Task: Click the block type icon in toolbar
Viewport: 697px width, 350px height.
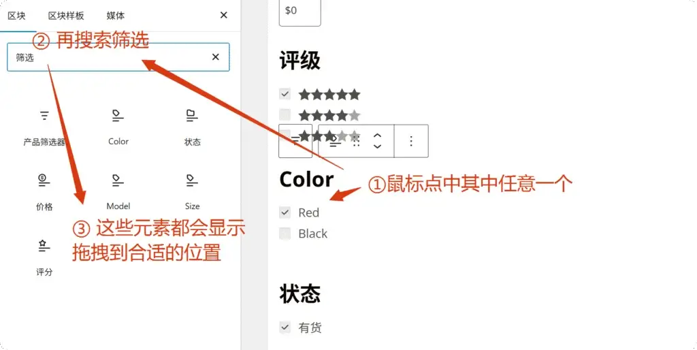Action: [x=335, y=141]
